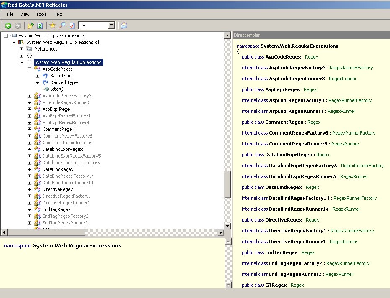
Task: Expand the EndTagRegexFactory2 node
Action: pyautogui.click(x=29, y=216)
